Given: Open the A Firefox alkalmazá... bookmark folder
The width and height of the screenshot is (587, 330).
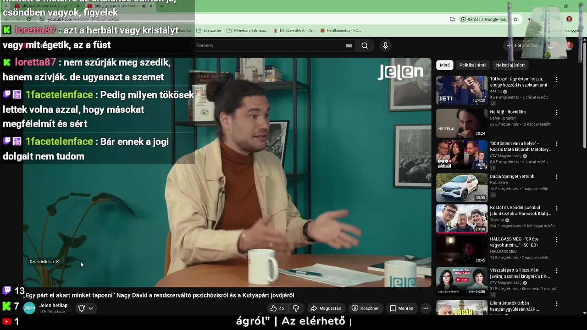Looking at the screenshot, I should pos(247,31).
